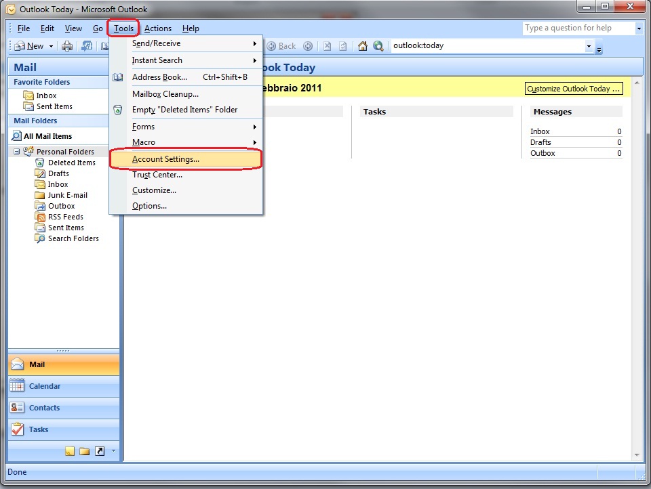Choose Customize... in the Tools menu
Viewport: 651px width, 489px height.
[186, 190]
